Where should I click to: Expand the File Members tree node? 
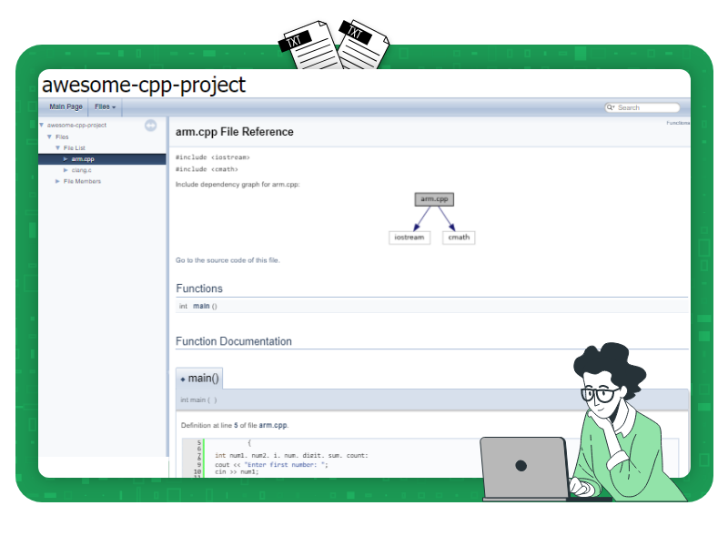coord(57,180)
